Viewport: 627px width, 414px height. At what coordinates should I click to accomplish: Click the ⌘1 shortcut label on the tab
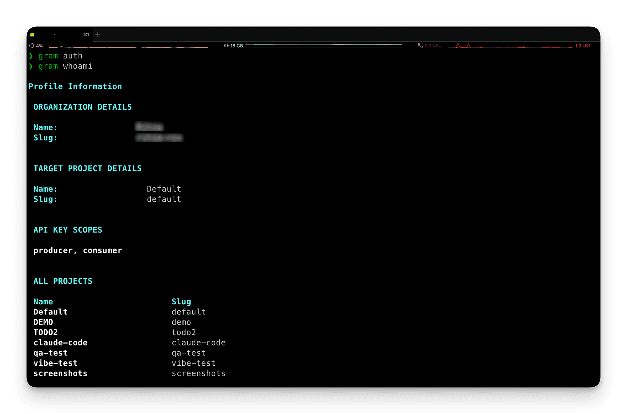tap(86, 34)
